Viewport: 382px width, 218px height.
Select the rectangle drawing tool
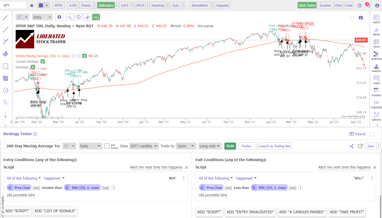(x=5, y=66)
